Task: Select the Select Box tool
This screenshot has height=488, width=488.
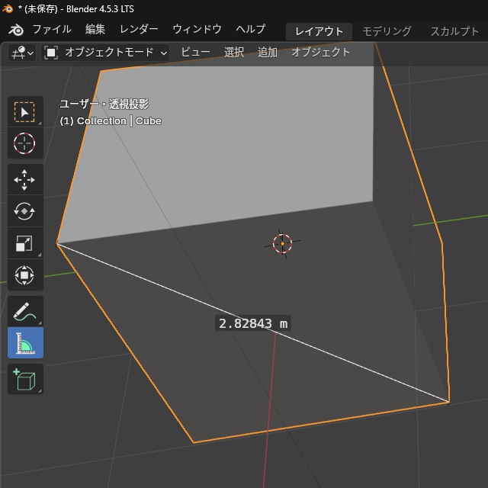Action: click(x=25, y=112)
